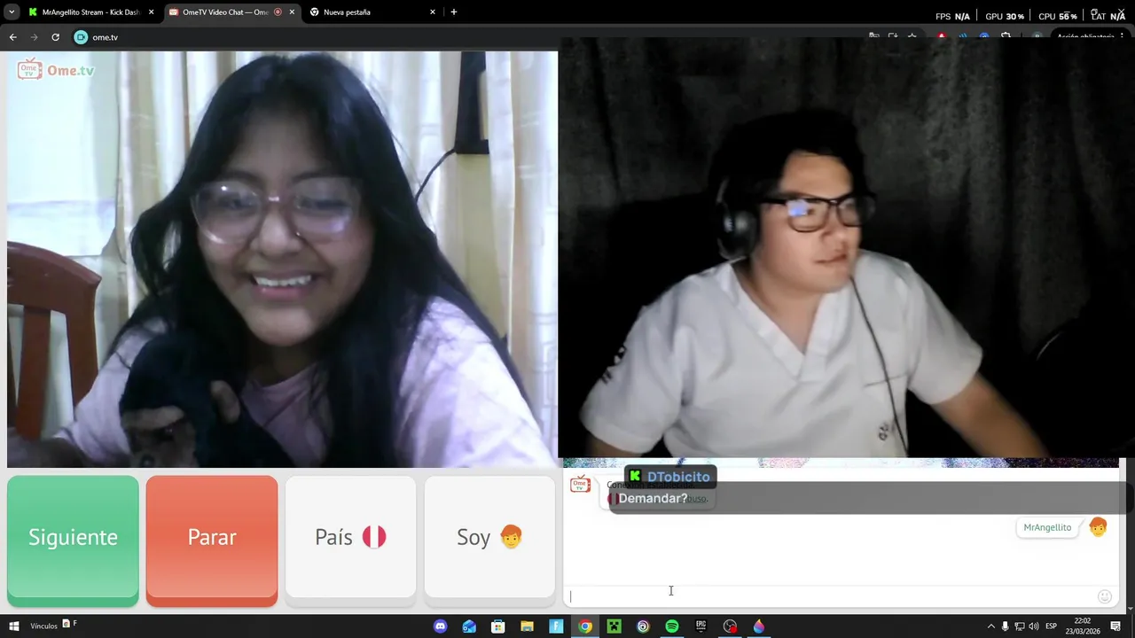Click the Ome.tv logo over video

[x=56, y=70]
